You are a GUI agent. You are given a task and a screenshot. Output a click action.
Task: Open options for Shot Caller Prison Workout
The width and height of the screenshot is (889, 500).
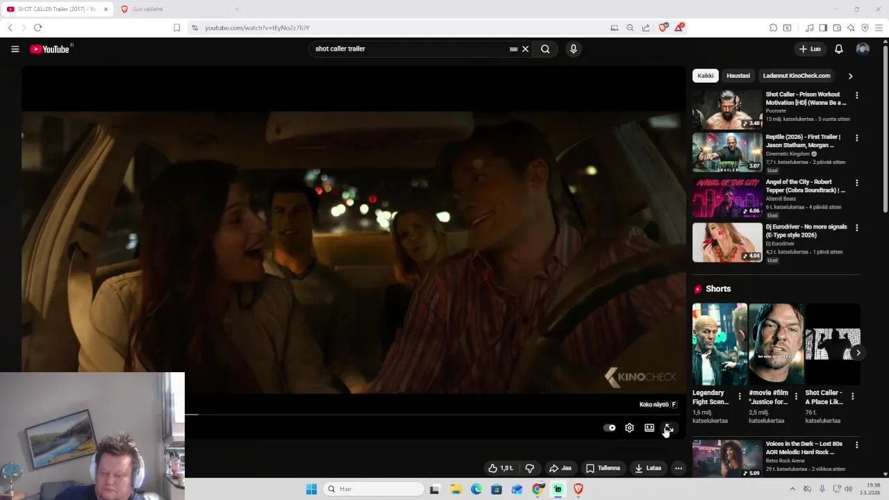tap(856, 95)
